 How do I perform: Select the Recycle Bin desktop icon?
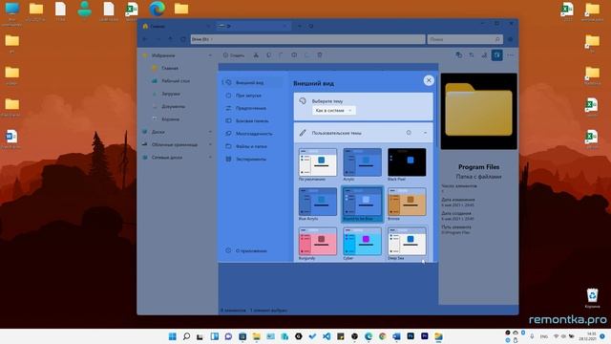point(592,298)
